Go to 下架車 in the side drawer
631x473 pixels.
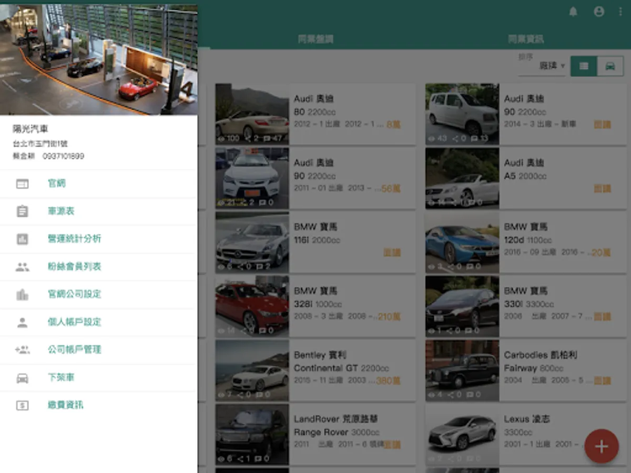(x=99, y=378)
